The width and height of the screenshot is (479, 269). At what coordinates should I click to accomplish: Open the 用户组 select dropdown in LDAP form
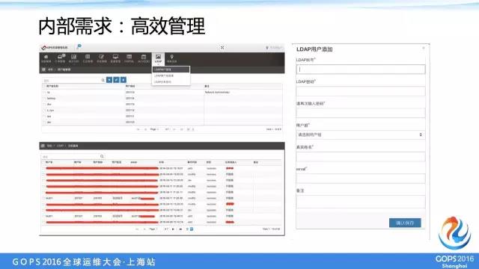pos(361,134)
